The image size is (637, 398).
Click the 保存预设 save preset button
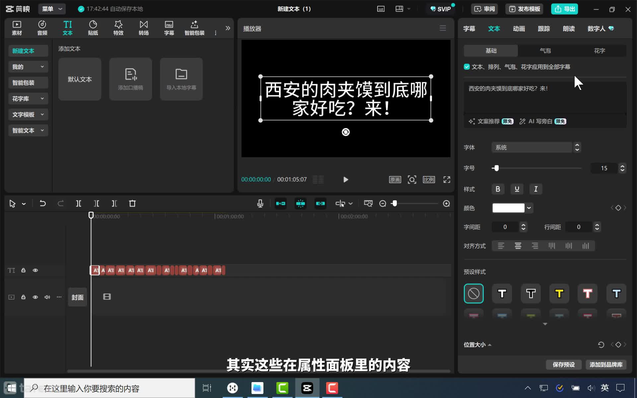coord(564,365)
